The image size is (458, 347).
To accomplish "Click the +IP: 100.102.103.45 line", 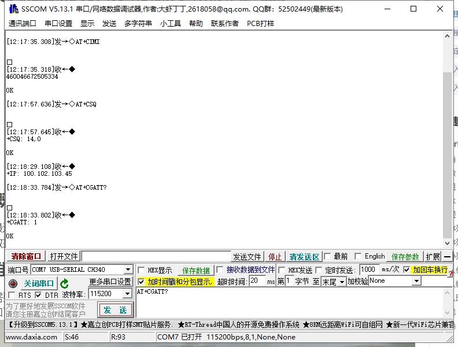I will pyautogui.click(x=39, y=173).
